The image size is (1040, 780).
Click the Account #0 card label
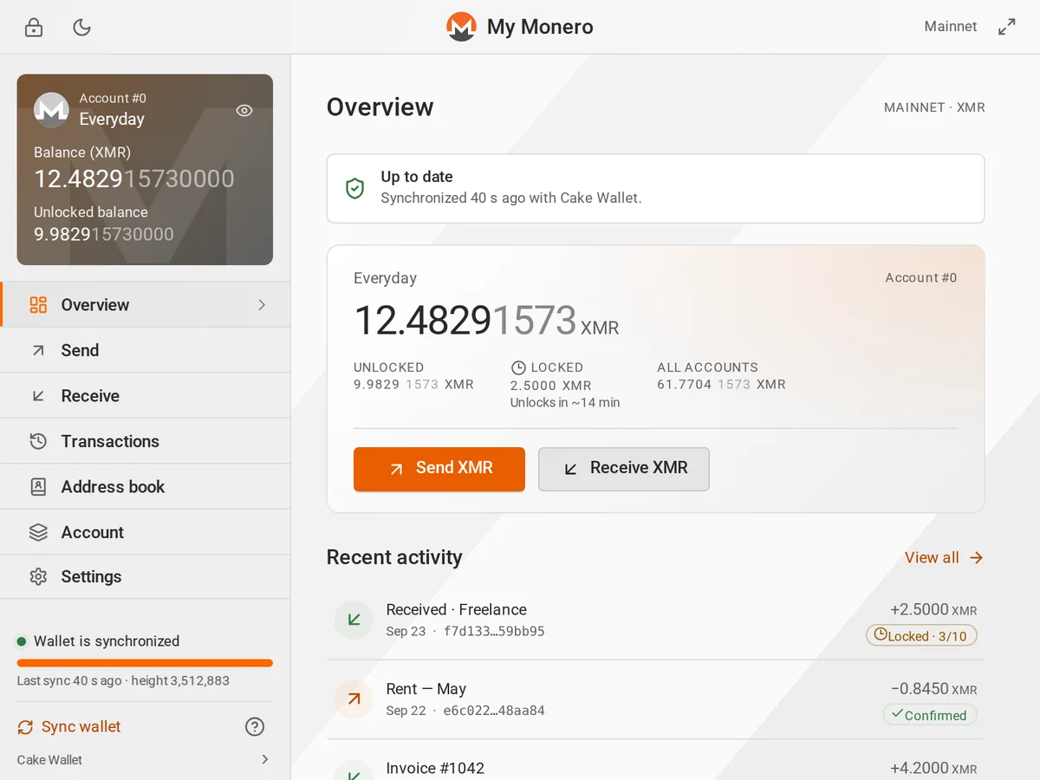click(x=921, y=278)
